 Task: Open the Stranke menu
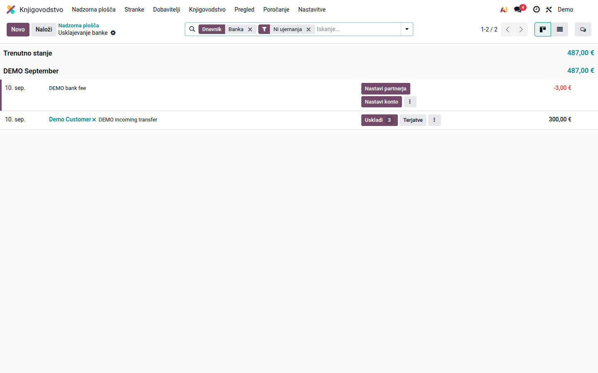click(135, 10)
